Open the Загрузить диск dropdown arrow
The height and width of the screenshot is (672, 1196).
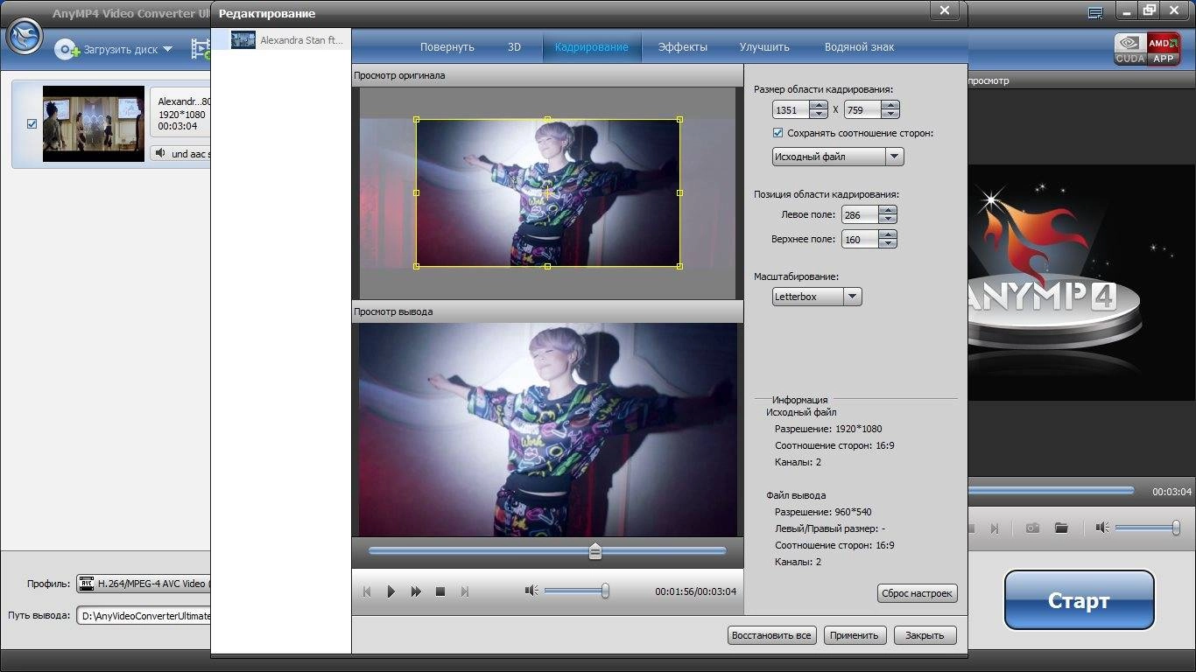point(168,50)
